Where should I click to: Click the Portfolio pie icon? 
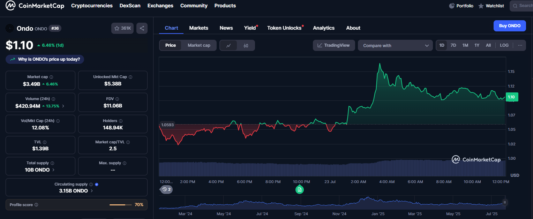coord(452,6)
